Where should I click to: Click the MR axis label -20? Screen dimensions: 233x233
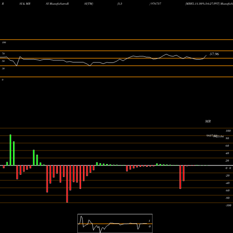(x=227, y=176)
